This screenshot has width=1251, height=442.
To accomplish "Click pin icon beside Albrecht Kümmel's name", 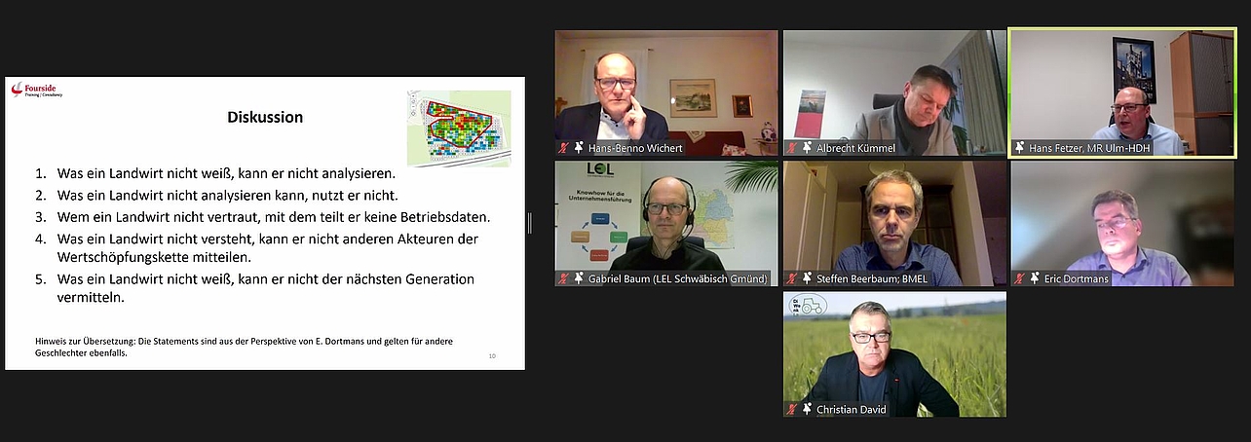I will click(x=807, y=148).
